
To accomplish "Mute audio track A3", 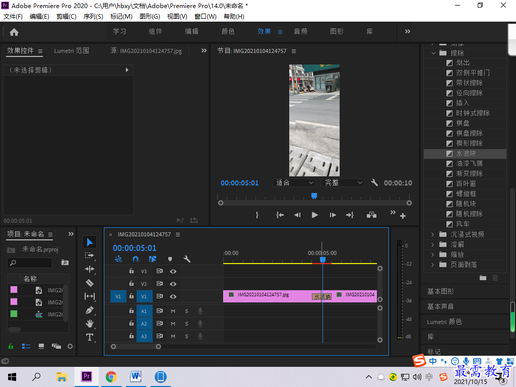I will coord(173,336).
